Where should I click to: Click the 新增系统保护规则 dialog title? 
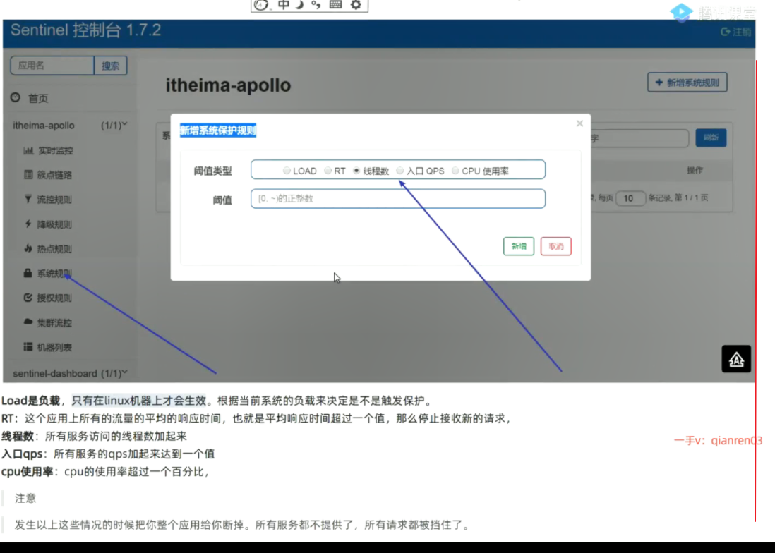218,130
